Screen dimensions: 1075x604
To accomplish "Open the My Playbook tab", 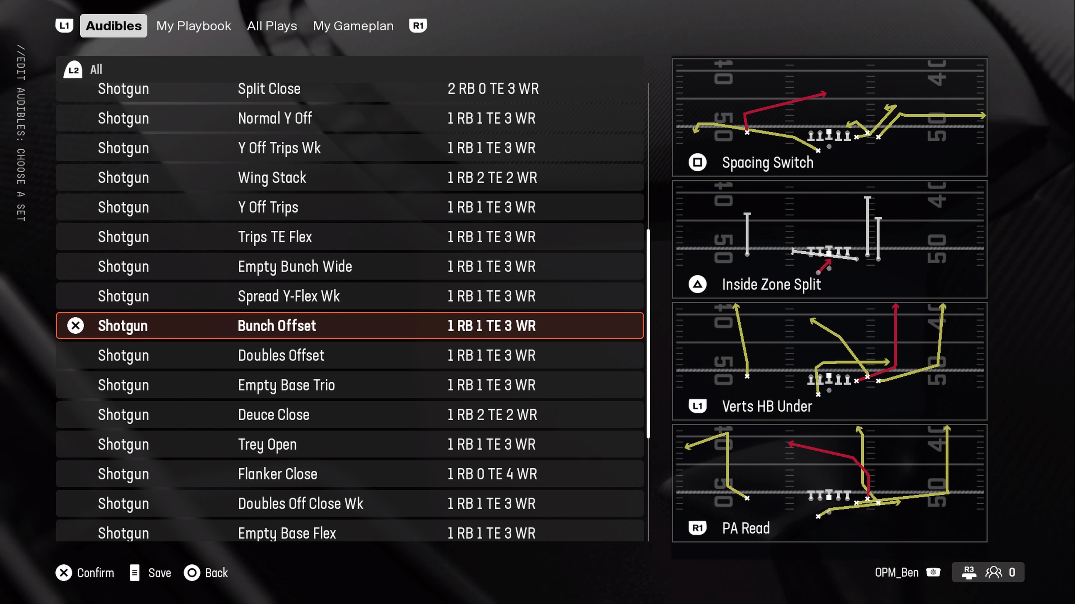I will pos(193,25).
